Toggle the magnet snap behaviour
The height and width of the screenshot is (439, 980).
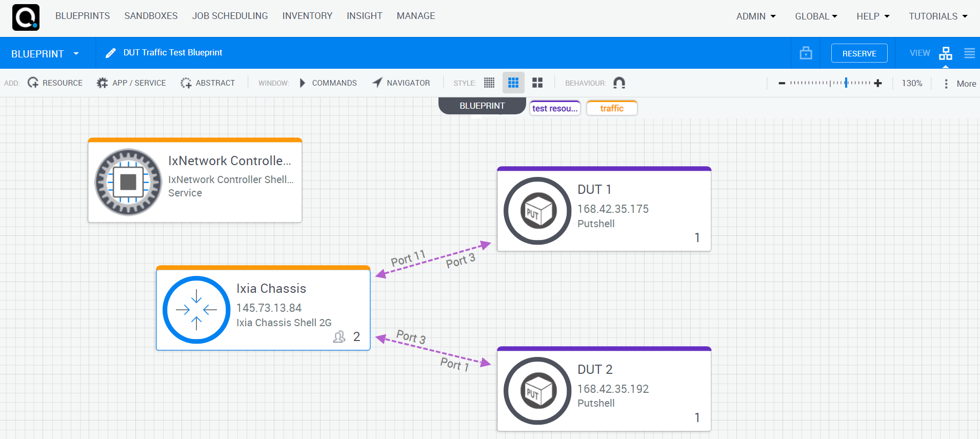619,83
